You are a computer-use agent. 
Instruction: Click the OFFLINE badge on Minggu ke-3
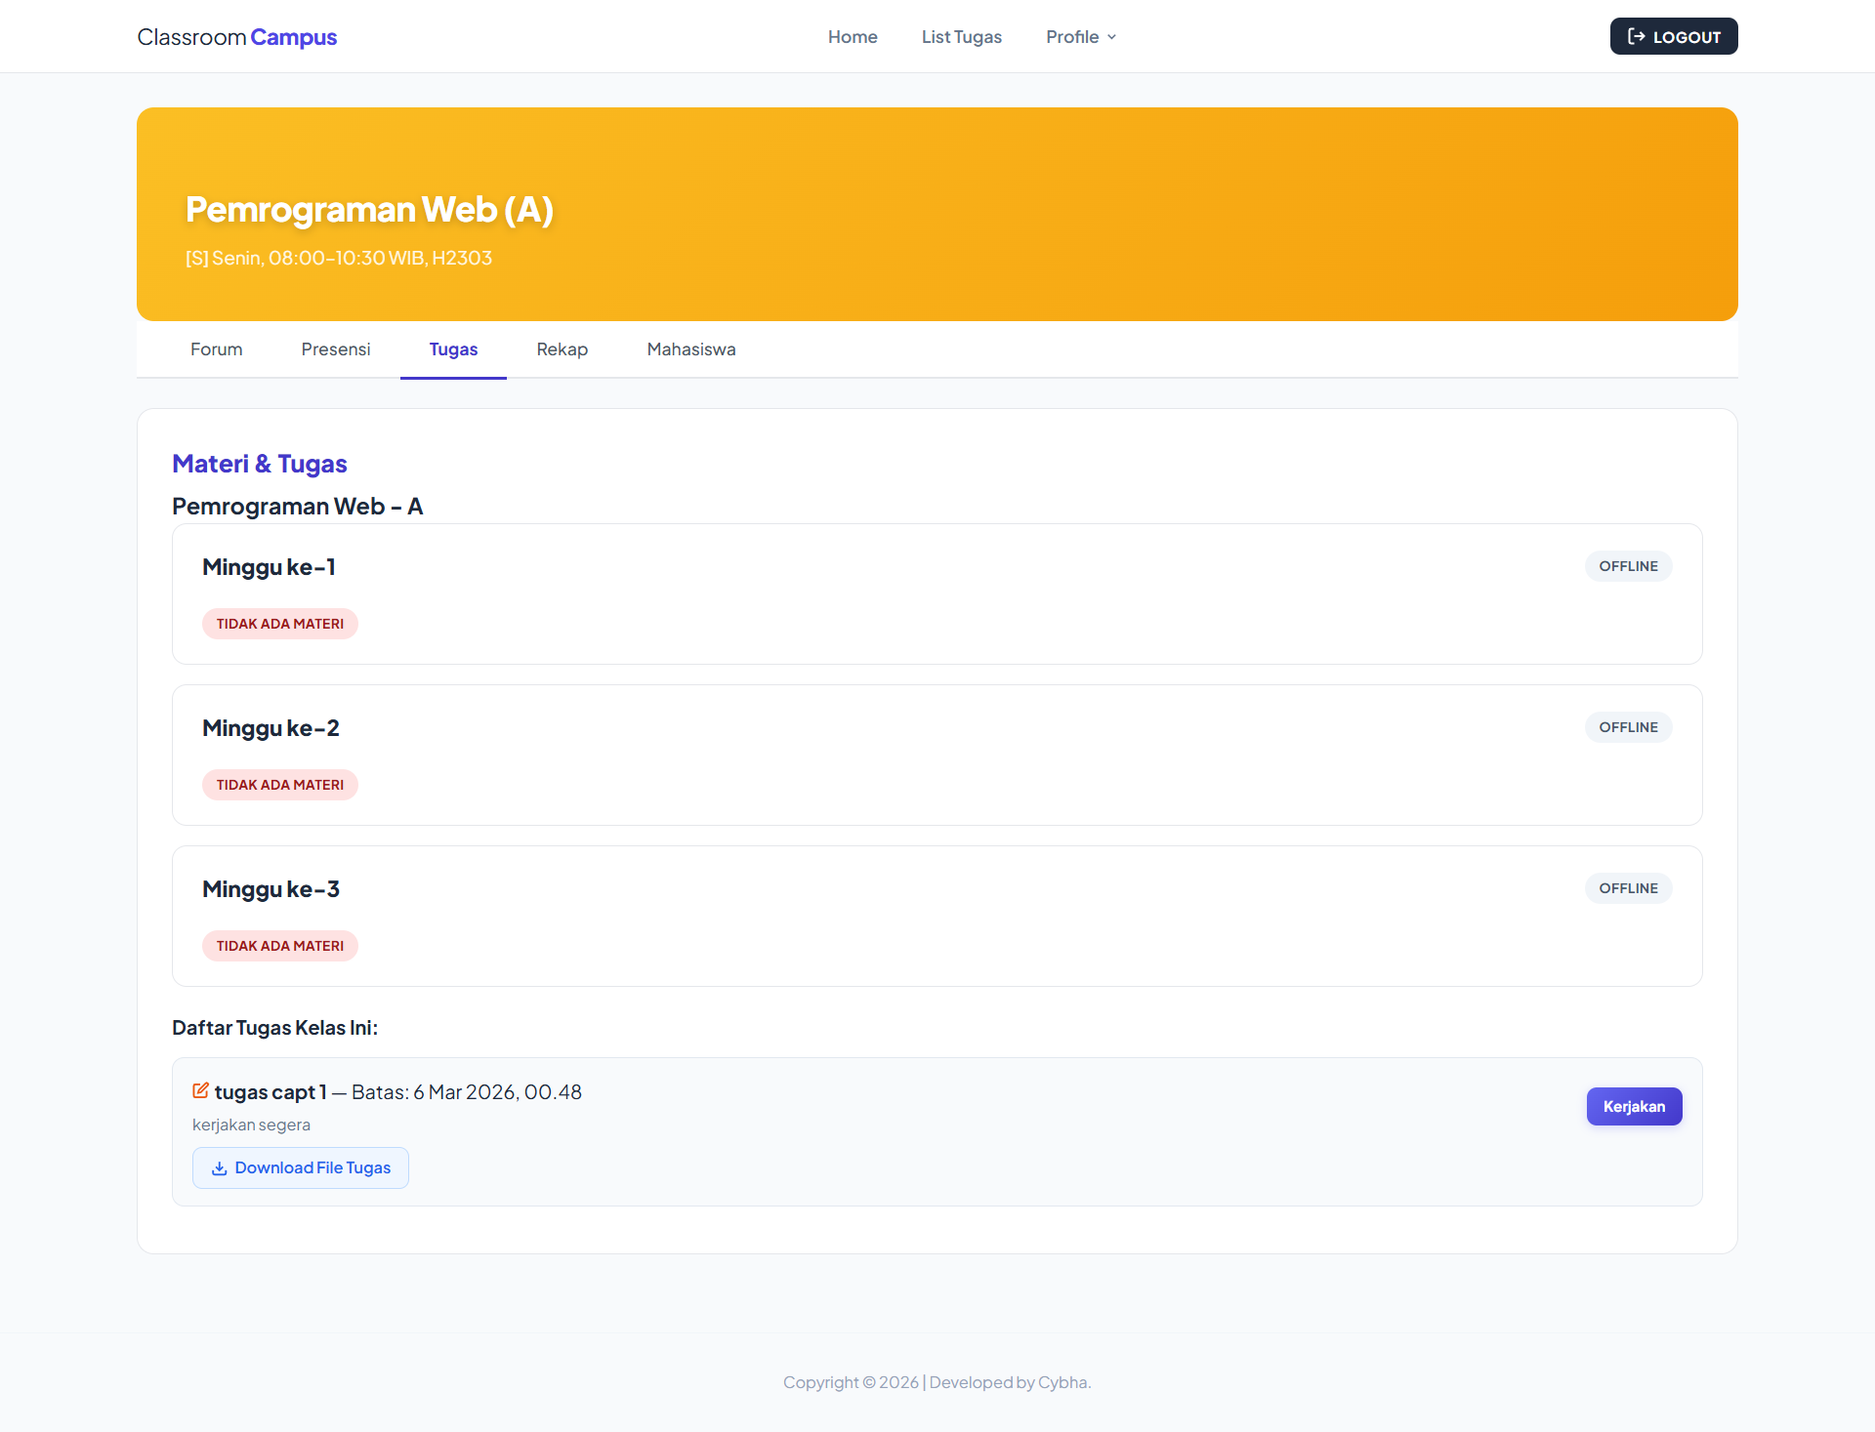pyautogui.click(x=1628, y=888)
